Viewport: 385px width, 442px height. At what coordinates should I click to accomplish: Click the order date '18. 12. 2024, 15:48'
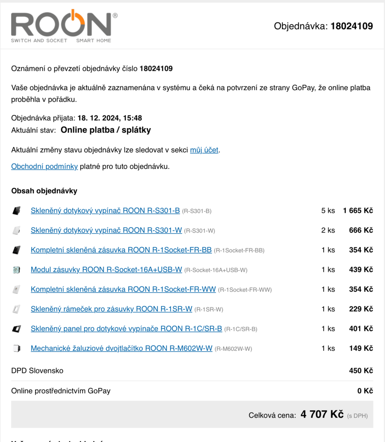point(110,118)
